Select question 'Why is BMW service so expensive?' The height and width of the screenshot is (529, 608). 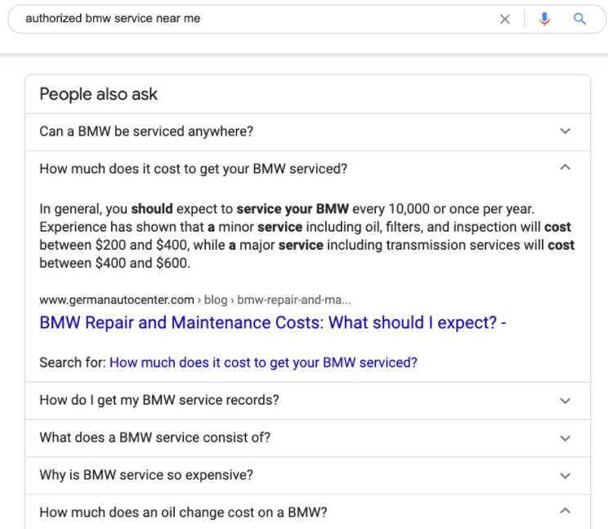coord(146,475)
